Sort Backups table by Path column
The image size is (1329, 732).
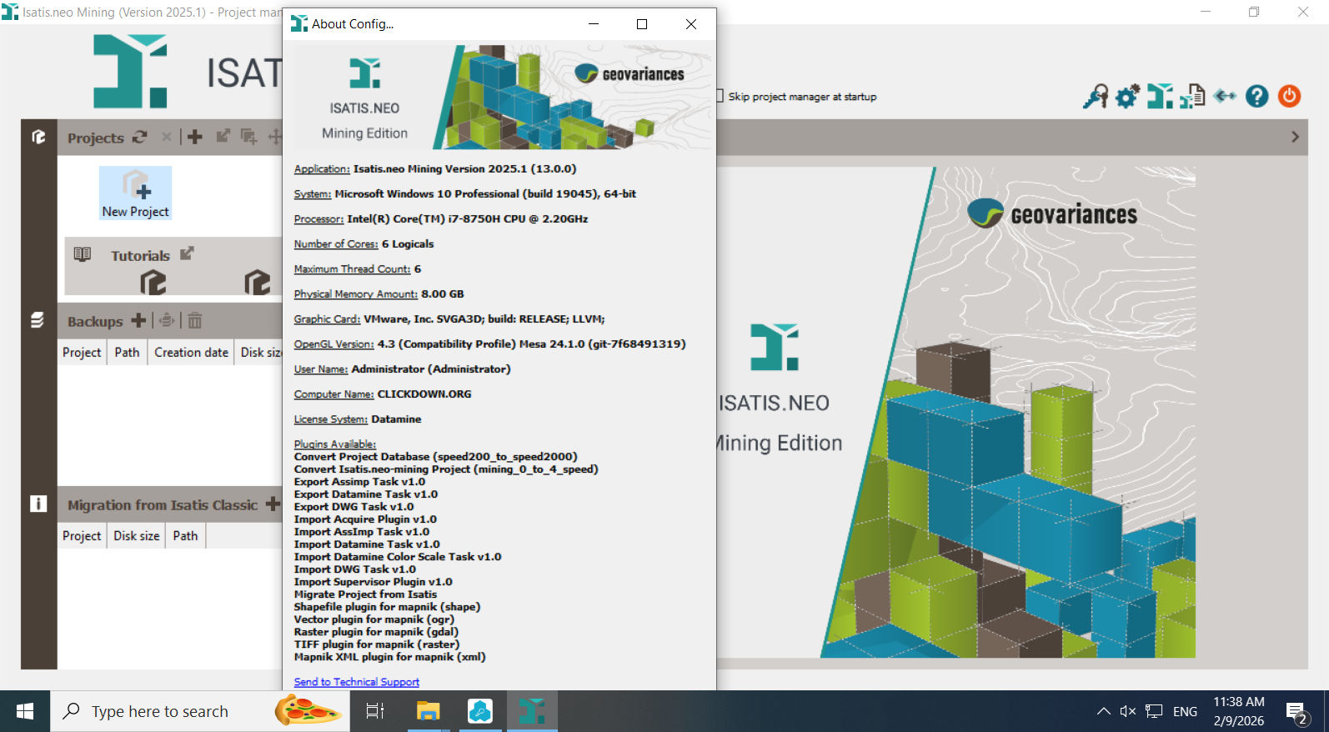[127, 353]
